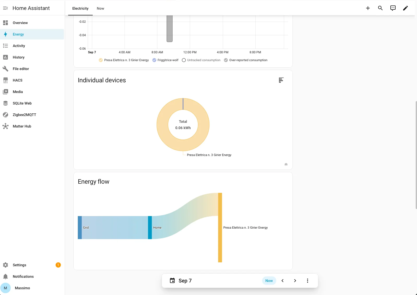Open the Zigbee2MQTT icon
This screenshot has width=417, height=295.
(5, 115)
